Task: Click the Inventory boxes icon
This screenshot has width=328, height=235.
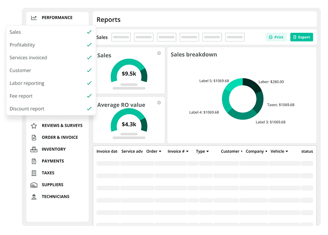Action: pyautogui.click(x=34, y=149)
